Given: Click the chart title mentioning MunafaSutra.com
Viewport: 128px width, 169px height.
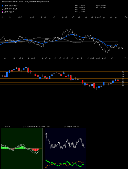Looking at the screenshot, I should 26,2.
